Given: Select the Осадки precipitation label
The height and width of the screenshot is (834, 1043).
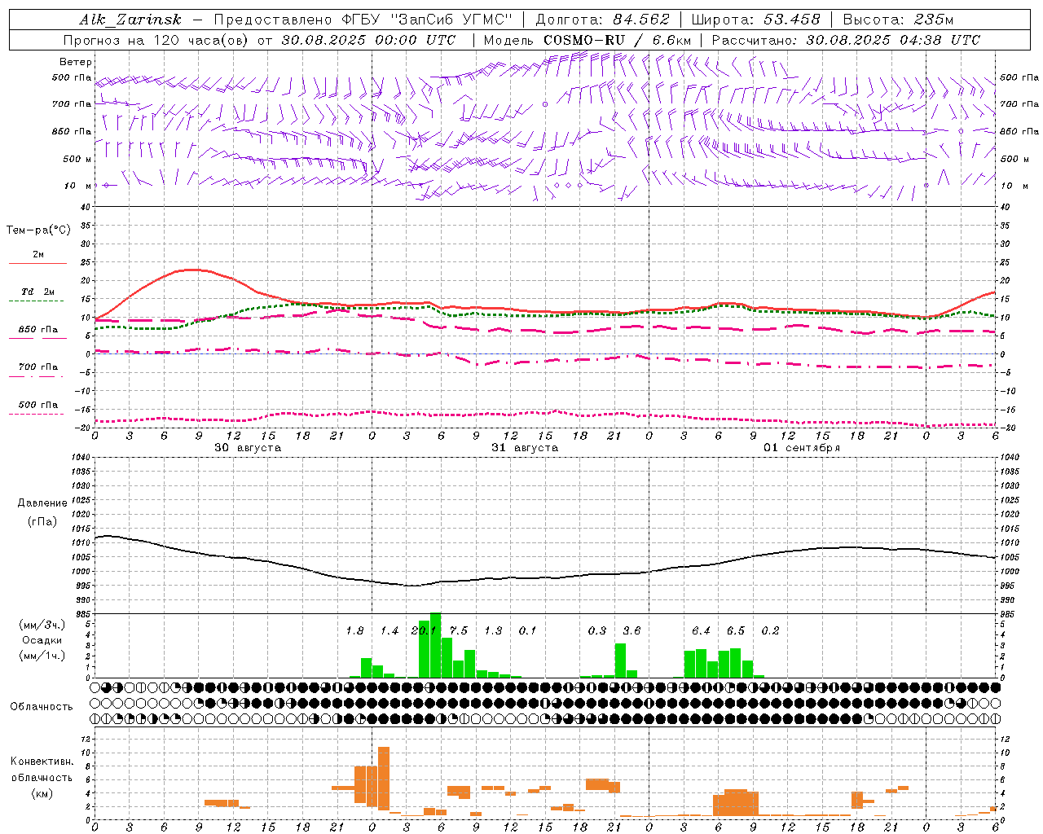Looking at the screenshot, I should [x=42, y=640].
